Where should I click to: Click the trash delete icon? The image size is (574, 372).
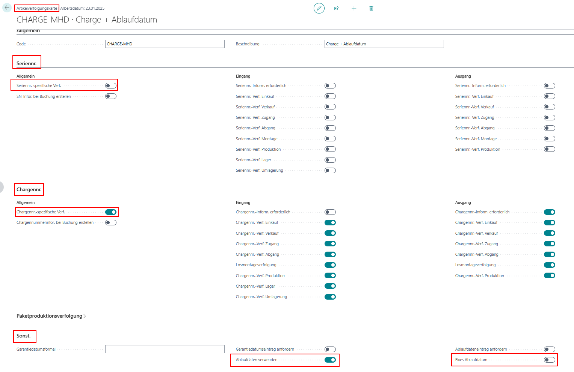tap(371, 8)
